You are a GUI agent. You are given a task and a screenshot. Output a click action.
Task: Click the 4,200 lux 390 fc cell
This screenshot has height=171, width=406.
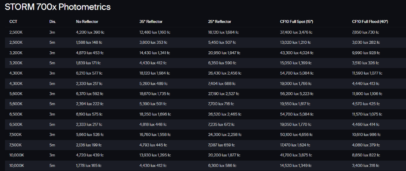click(91, 32)
